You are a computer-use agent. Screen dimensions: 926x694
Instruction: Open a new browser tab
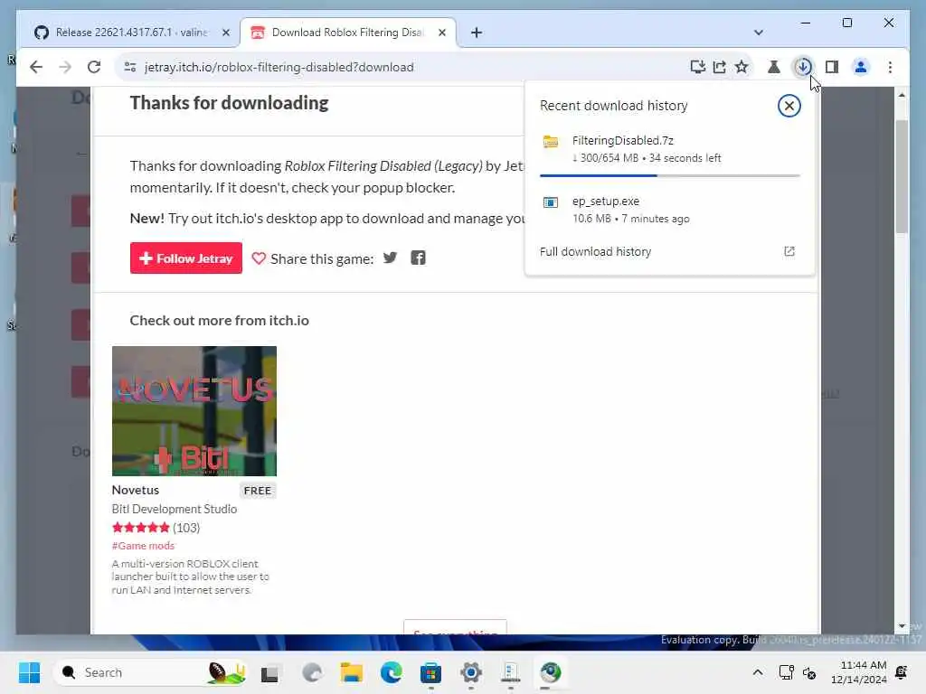click(x=477, y=33)
